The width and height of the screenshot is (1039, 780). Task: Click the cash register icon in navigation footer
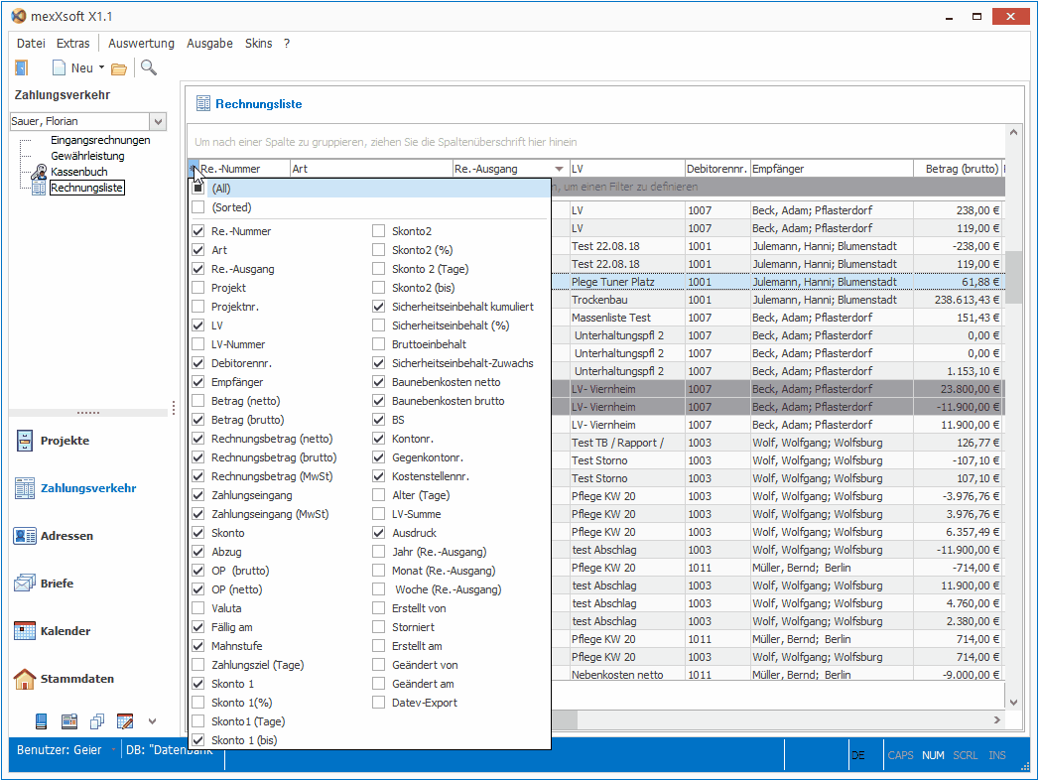pyautogui.click(x=69, y=721)
